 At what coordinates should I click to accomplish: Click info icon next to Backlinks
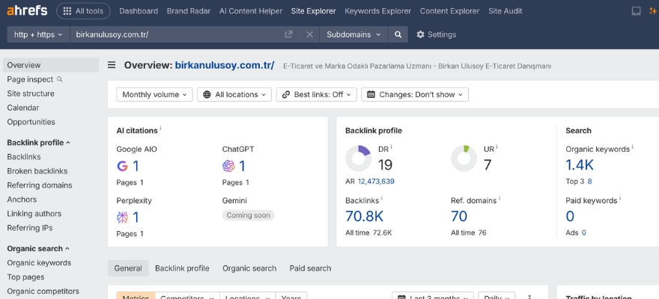[382, 198]
